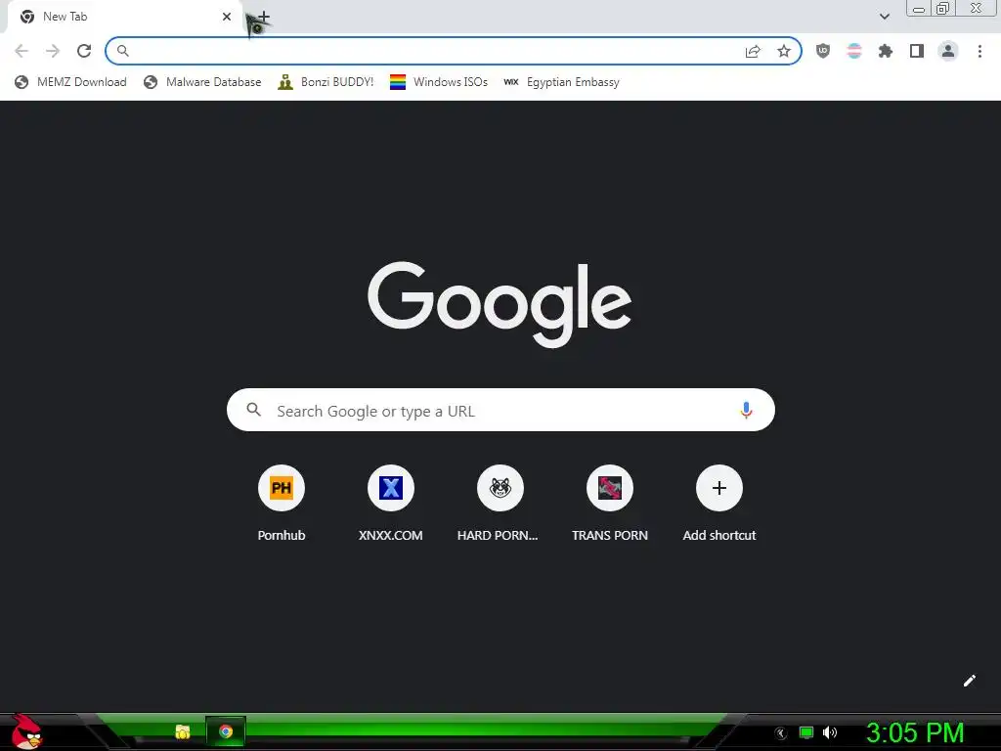Start voice search with the microphone icon
Screen dimensions: 1001x751
[x=746, y=410]
